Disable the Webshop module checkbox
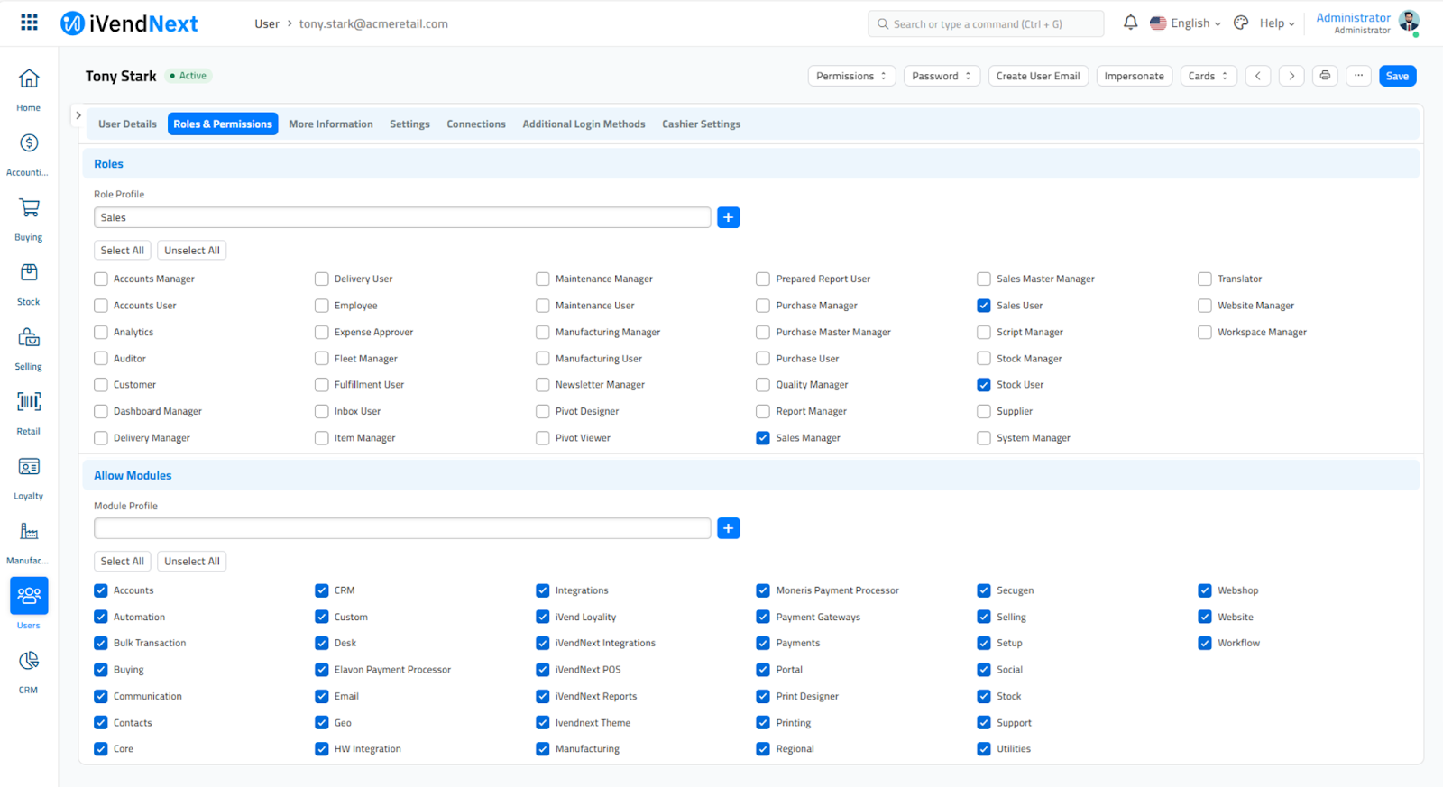The width and height of the screenshot is (1443, 787). coord(1205,590)
